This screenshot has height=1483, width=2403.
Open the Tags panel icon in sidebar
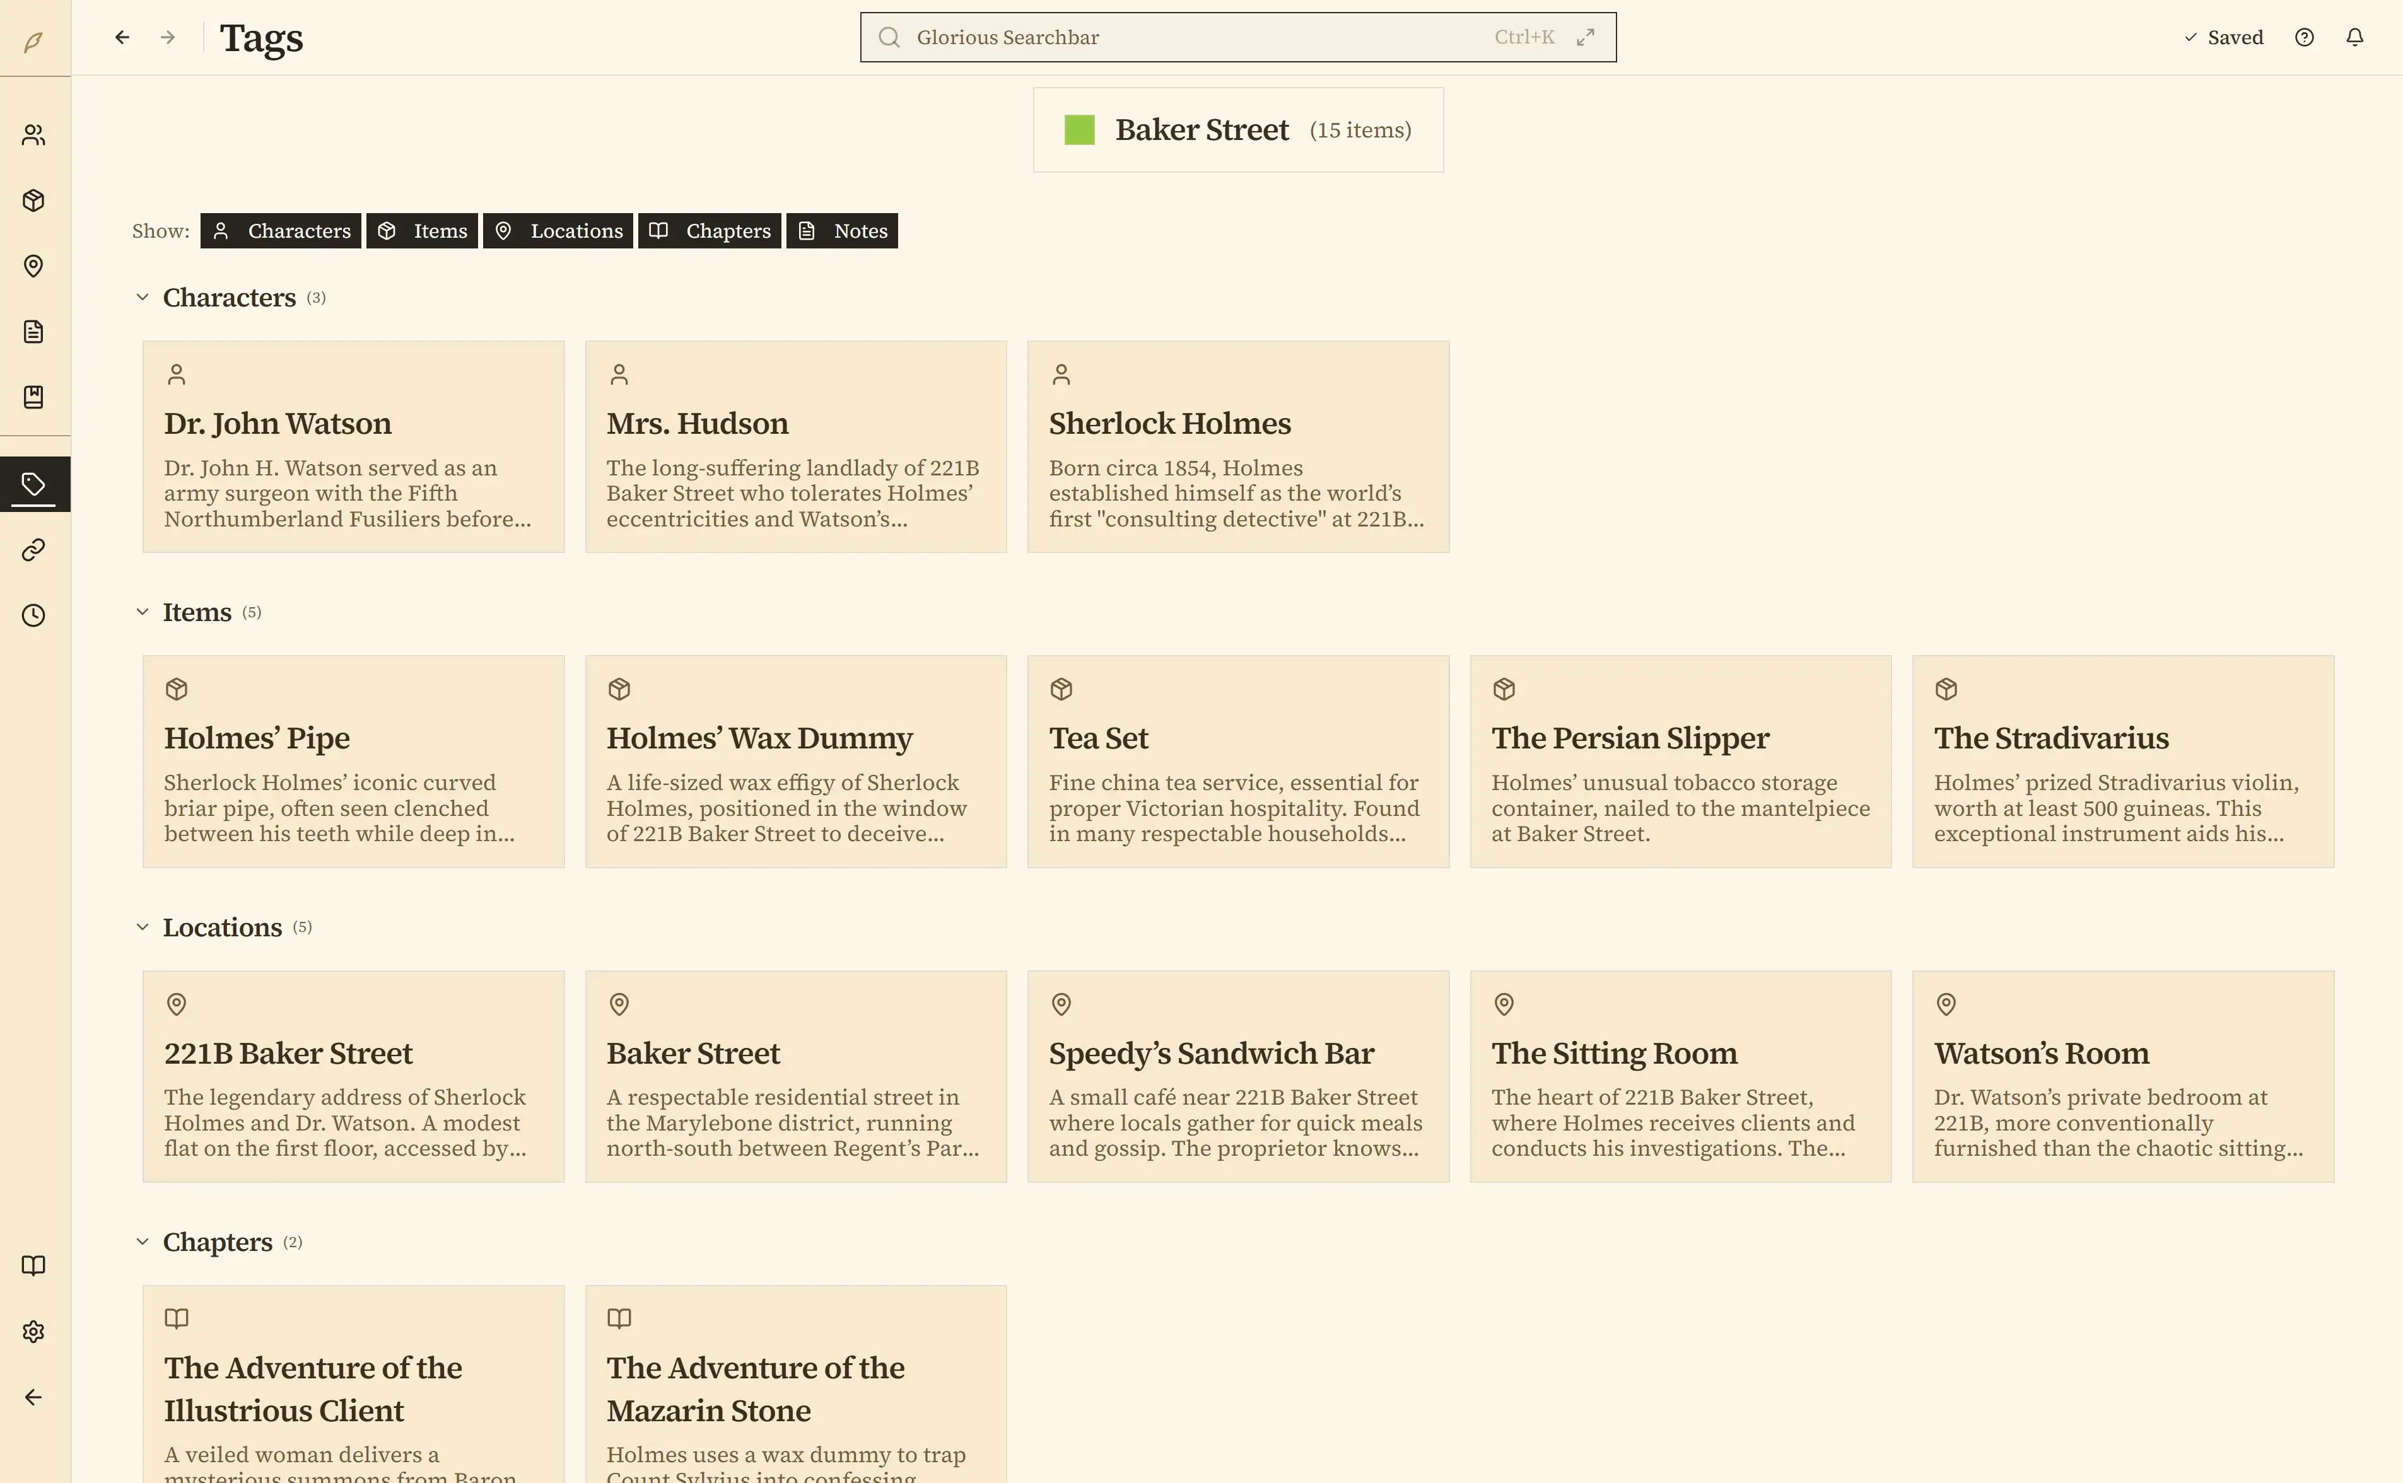(34, 482)
